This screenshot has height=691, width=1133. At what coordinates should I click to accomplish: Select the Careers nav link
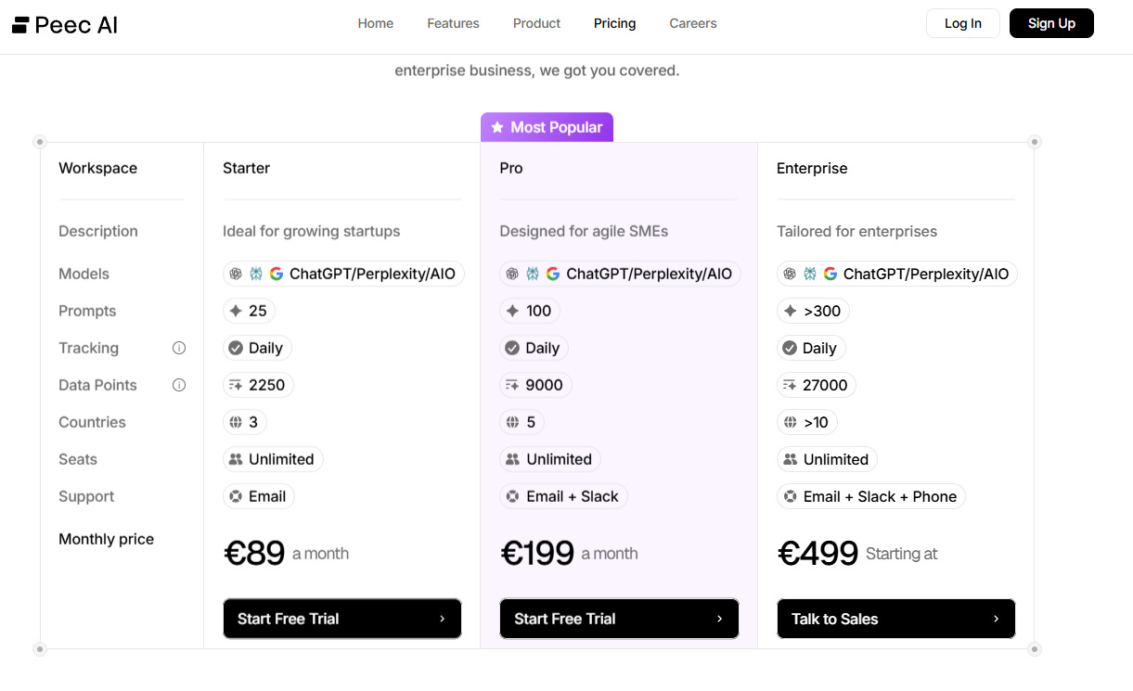pos(693,23)
